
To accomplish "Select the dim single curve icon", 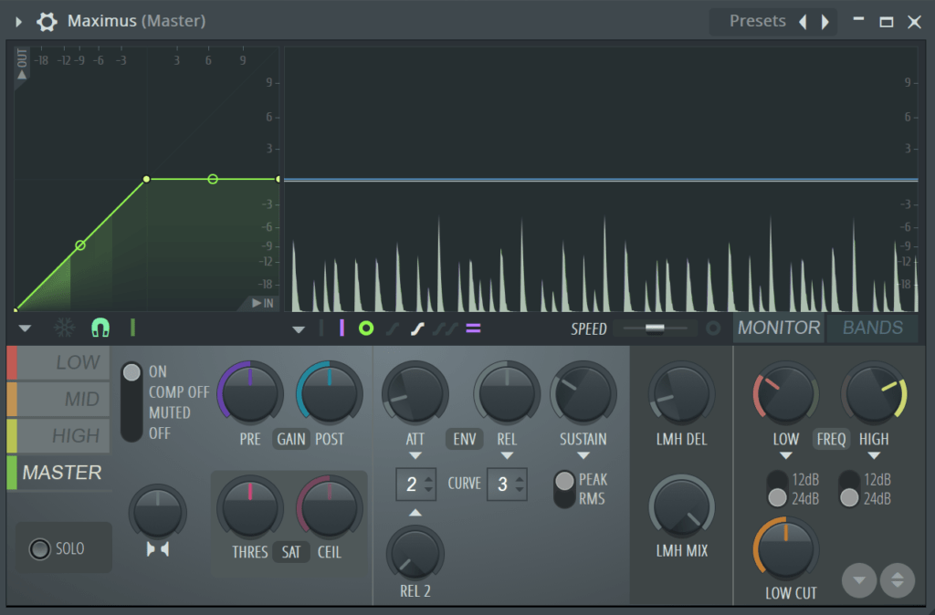I will pyautogui.click(x=393, y=328).
